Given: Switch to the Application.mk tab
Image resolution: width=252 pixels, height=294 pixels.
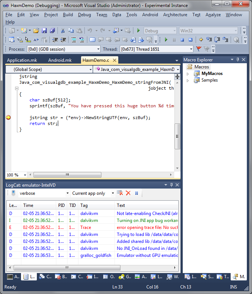Looking at the screenshot, I should [22, 60].
